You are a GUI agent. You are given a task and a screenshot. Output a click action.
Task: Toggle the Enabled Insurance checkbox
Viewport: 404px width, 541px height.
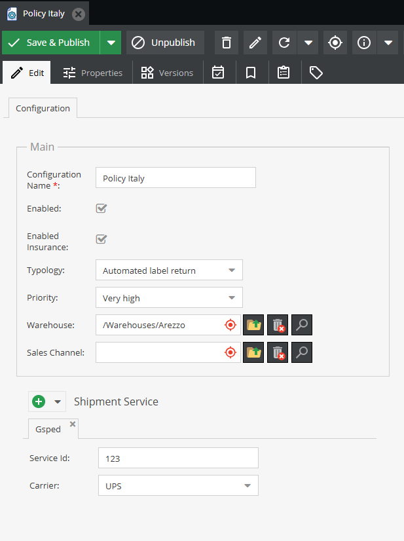coord(101,239)
